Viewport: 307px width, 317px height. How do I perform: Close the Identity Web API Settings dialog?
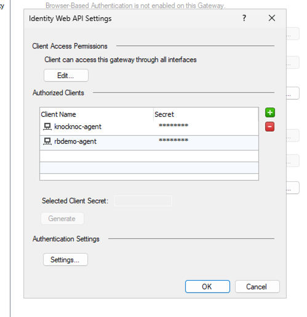point(272,18)
